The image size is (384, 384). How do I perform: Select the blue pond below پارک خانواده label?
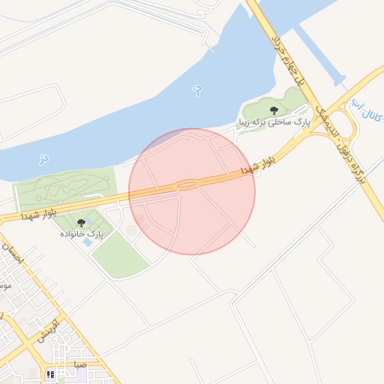87,241
